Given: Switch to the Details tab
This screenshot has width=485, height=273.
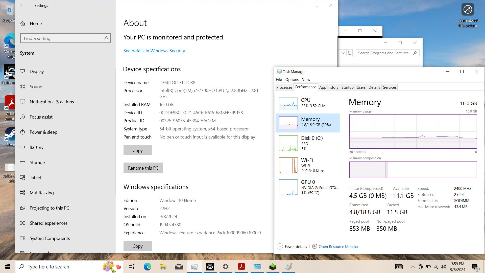Looking at the screenshot, I should 374,87.
